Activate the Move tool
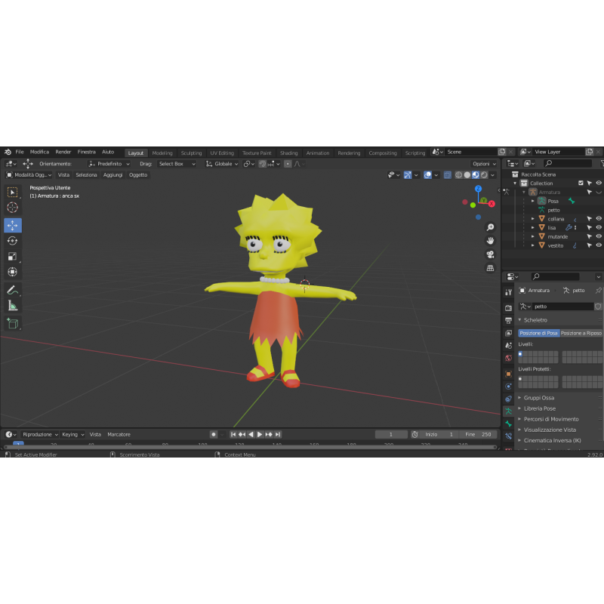The image size is (604, 604). tap(12, 225)
